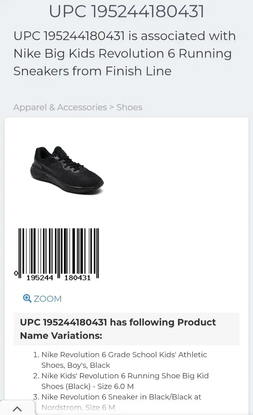Image resolution: width=253 pixels, height=415 pixels.
Task: Click the magnifier icon beside ZOOM
Action: coord(27,298)
